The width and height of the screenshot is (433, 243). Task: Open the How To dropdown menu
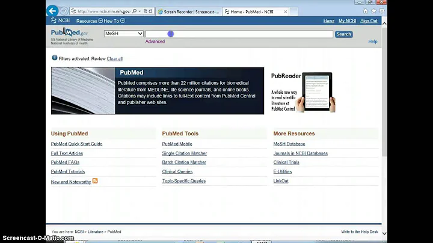tap(114, 21)
